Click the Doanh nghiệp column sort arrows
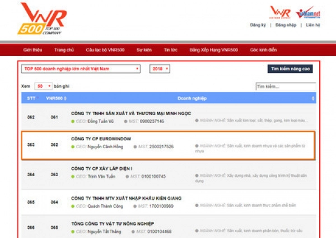Viewport: 336px width, 238px height. (313, 98)
